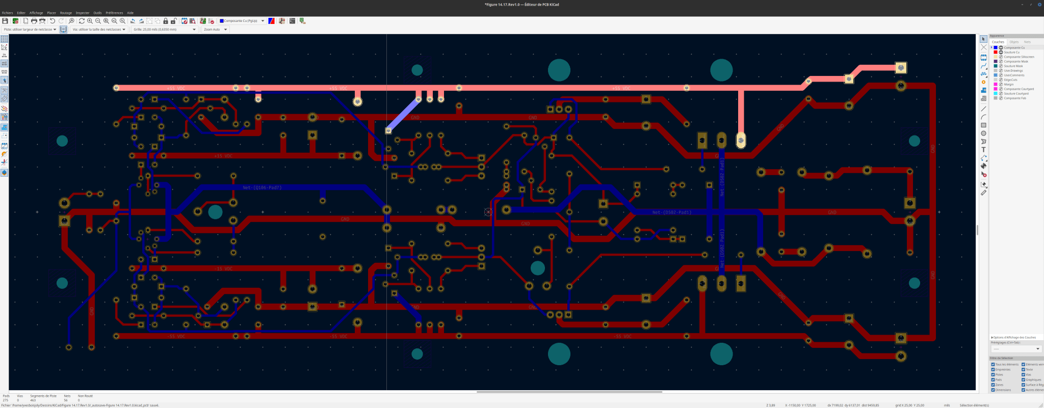Viewport: 1044px width, 408px height.
Task: Open the Routage menu
Action: (x=66, y=13)
